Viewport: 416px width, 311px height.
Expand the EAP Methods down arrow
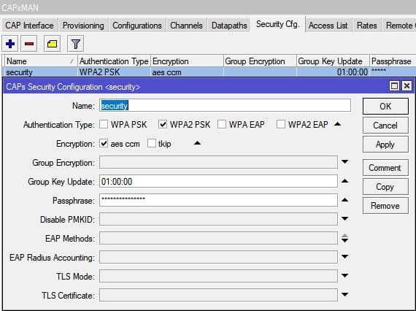(x=345, y=240)
